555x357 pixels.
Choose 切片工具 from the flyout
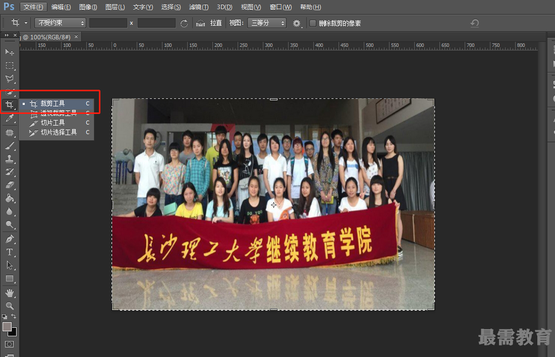point(57,123)
